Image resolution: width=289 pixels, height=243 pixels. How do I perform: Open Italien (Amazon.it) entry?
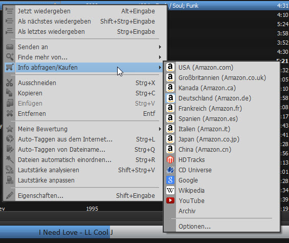(x=221, y=129)
